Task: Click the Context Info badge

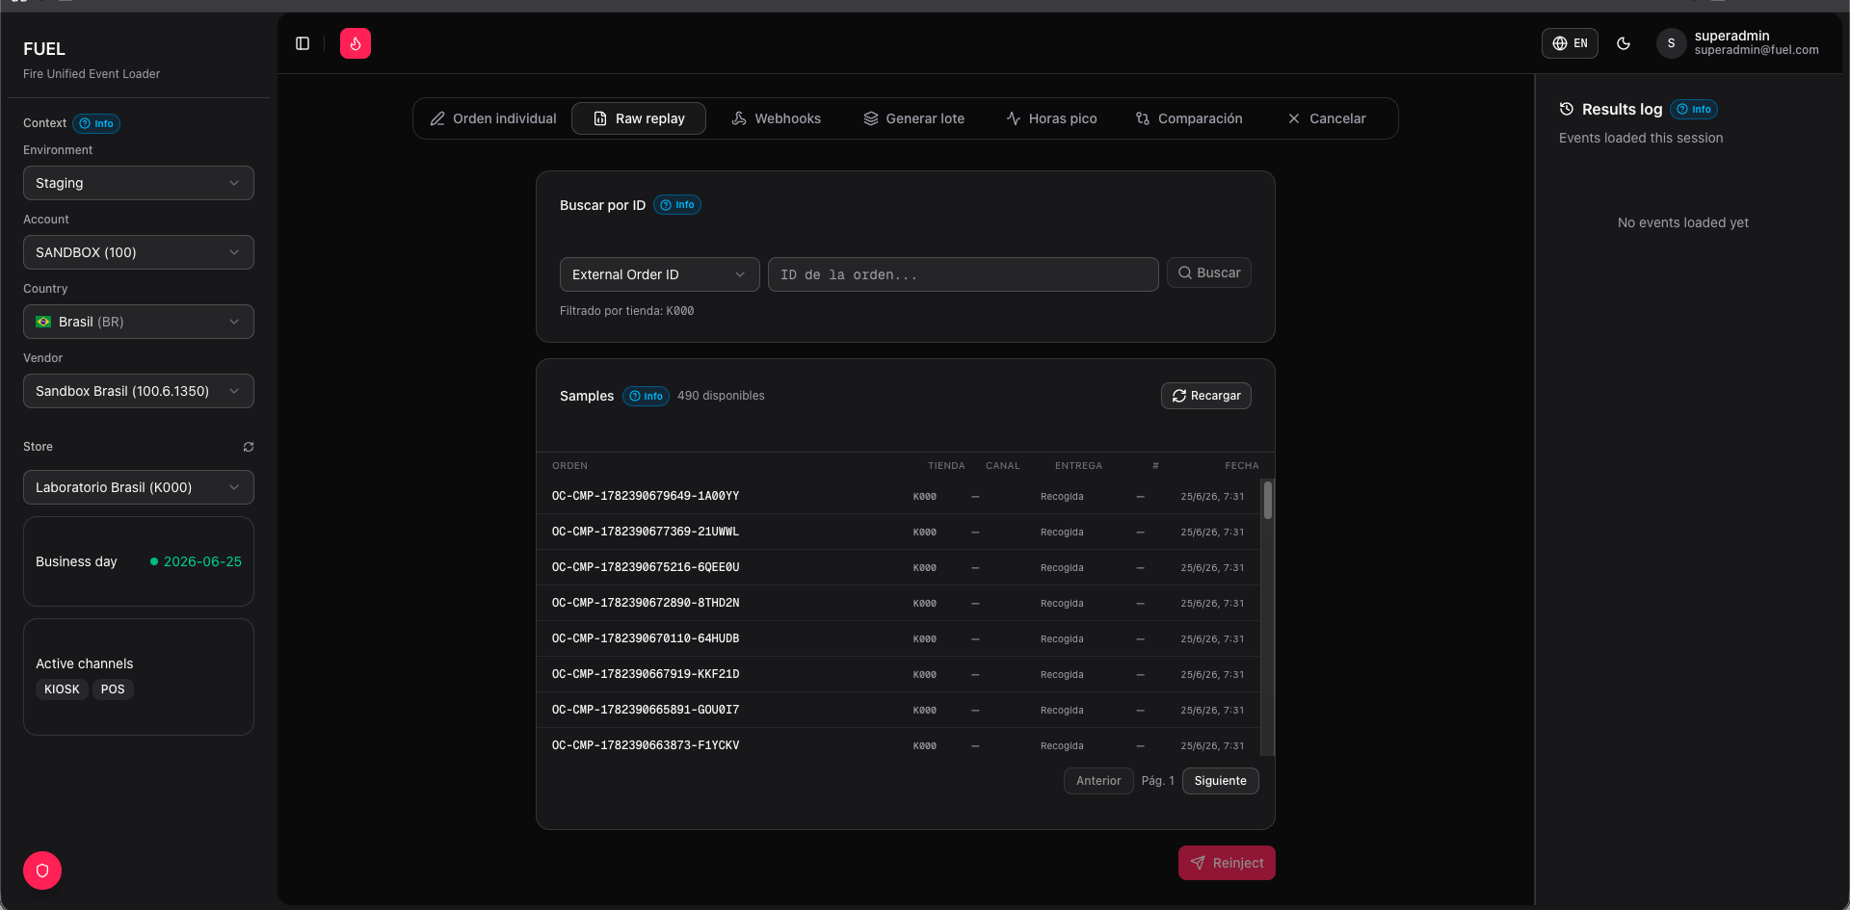Action: 96,123
